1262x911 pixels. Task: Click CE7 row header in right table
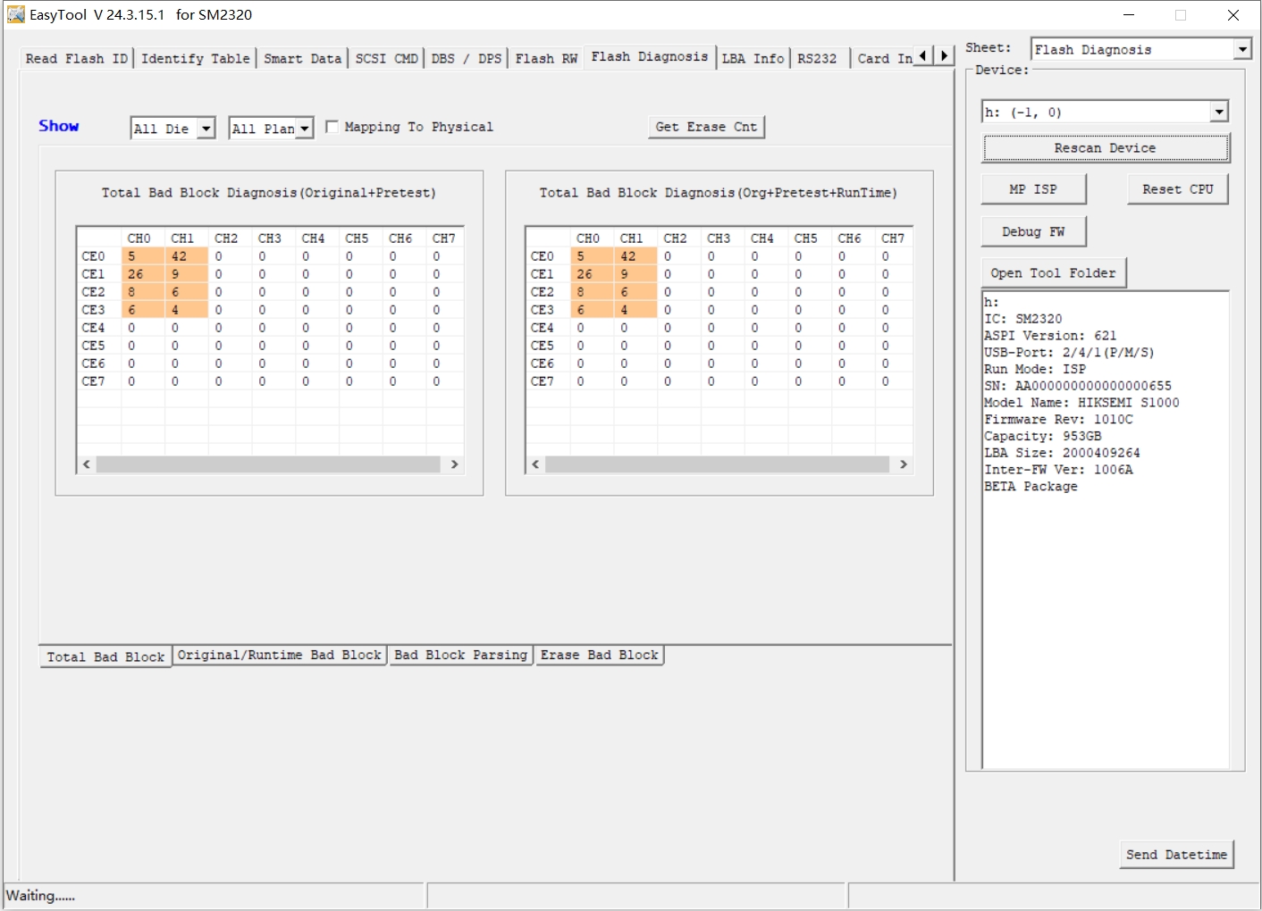click(x=543, y=381)
